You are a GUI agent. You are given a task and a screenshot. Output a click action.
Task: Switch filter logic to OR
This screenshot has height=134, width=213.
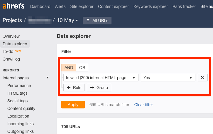coord(82,68)
